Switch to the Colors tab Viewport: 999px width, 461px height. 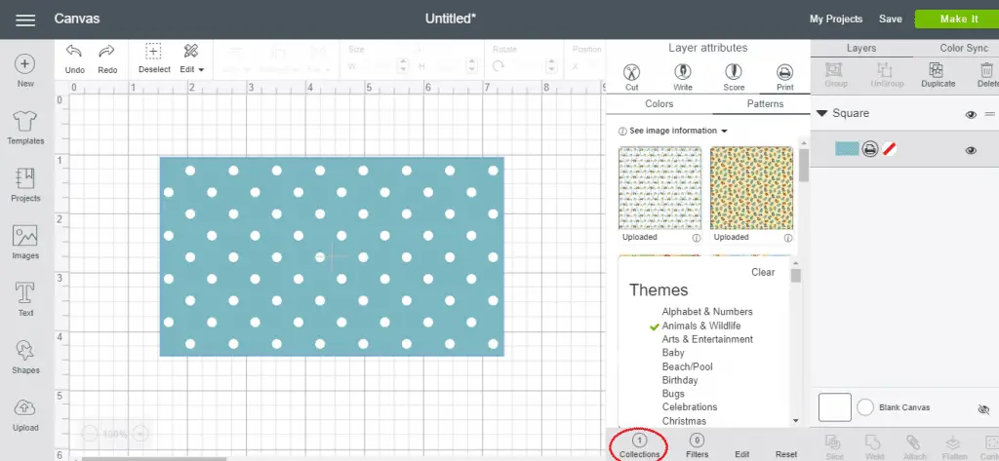(x=659, y=104)
